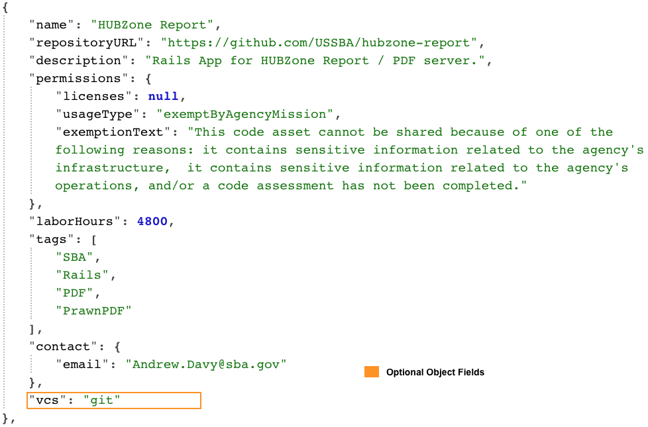Click the Andrew.Davy@sba.gov email address
The height and width of the screenshot is (427, 648).
[209, 364]
